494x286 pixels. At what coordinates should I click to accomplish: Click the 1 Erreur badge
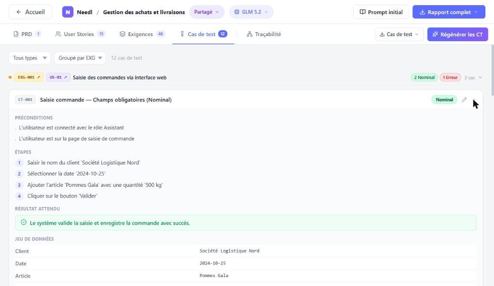point(450,77)
